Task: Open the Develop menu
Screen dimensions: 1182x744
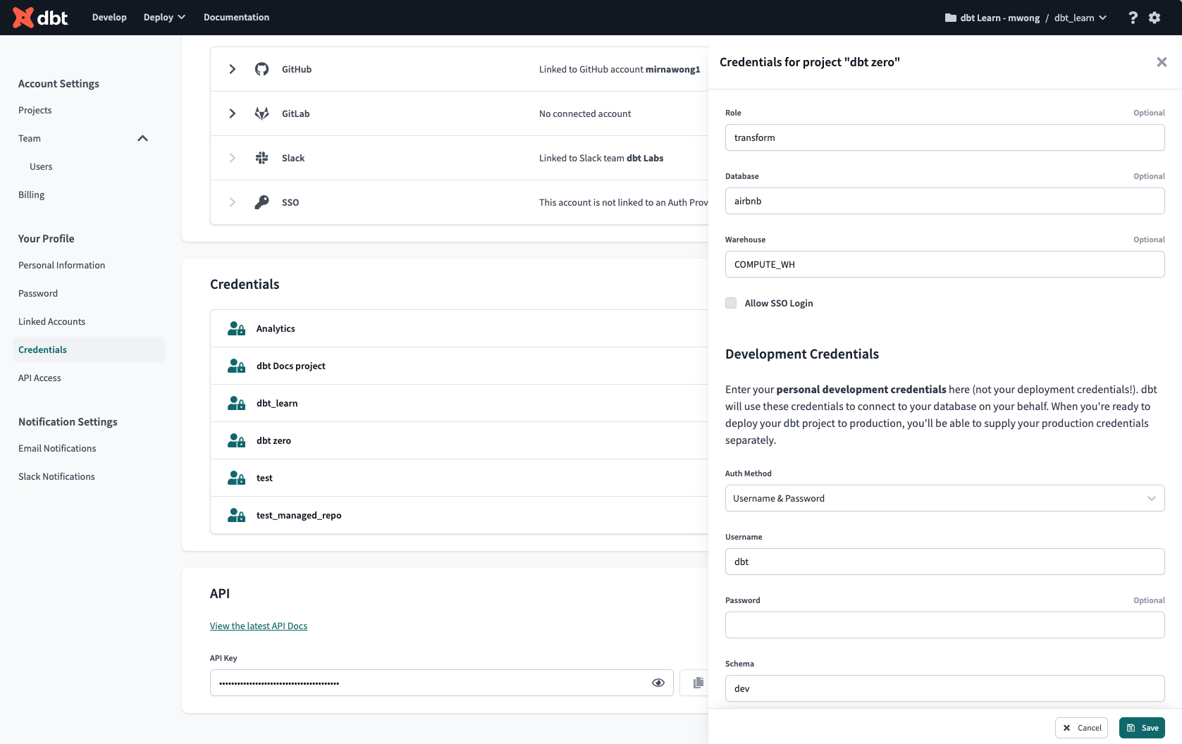Action: [x=109, y=17]
